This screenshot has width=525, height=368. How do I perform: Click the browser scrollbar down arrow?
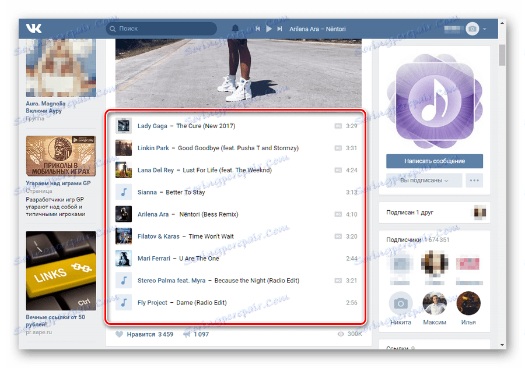click(x=502, y=345)
